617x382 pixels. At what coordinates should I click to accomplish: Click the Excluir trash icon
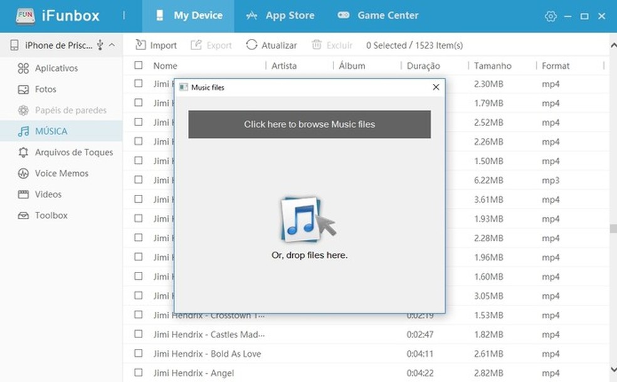coord(317,45)
